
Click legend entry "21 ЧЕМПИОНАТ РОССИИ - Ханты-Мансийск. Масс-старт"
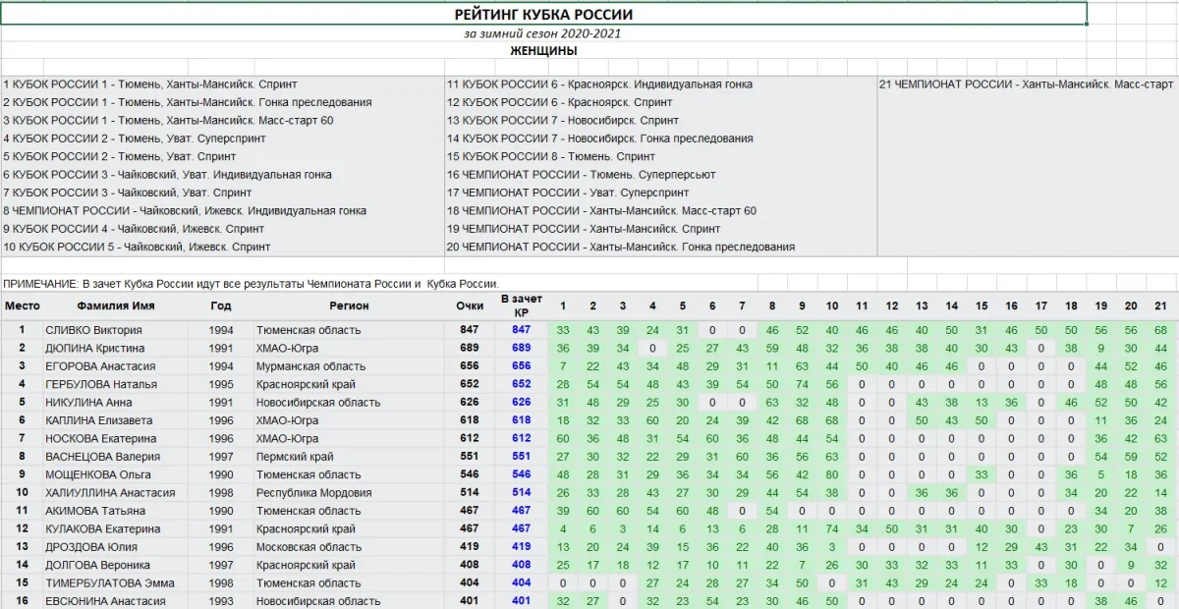coord(1027,84)
